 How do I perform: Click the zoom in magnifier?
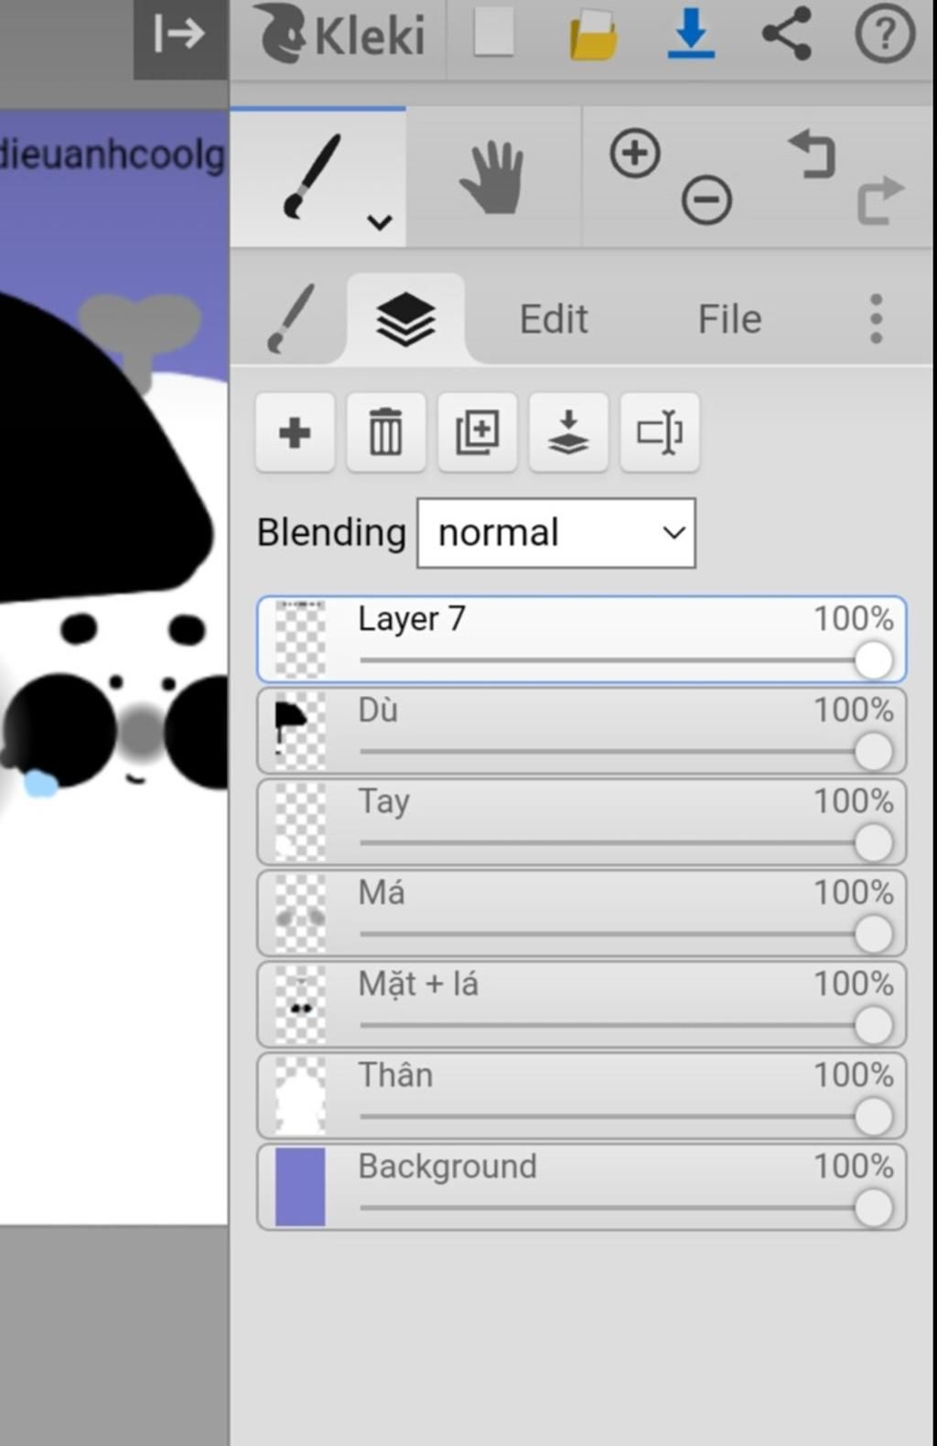coord(635,153)
